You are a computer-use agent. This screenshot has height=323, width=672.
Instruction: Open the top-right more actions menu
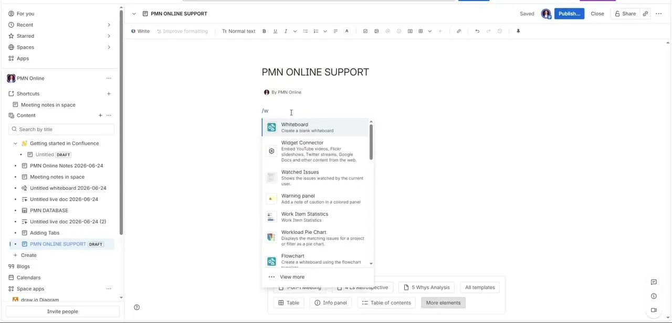(x=659, y=14)
